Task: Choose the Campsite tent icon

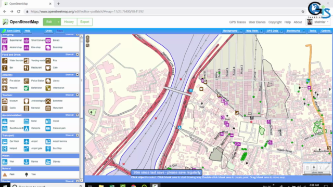Action: pos(27,128)
